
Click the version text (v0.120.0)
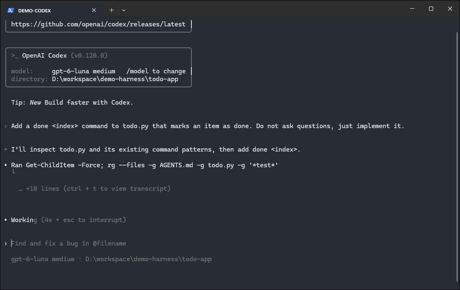pos(89,56)
